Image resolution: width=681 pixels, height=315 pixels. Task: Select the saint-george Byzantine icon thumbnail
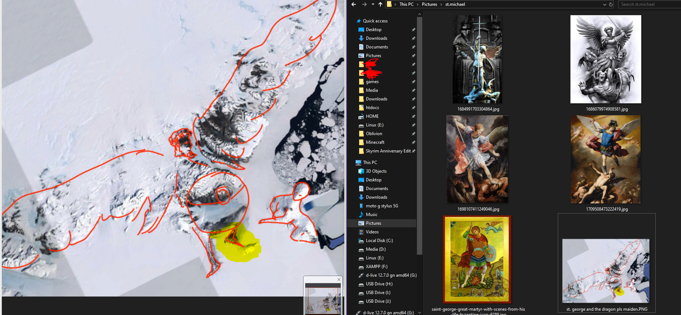coord(477,259)
